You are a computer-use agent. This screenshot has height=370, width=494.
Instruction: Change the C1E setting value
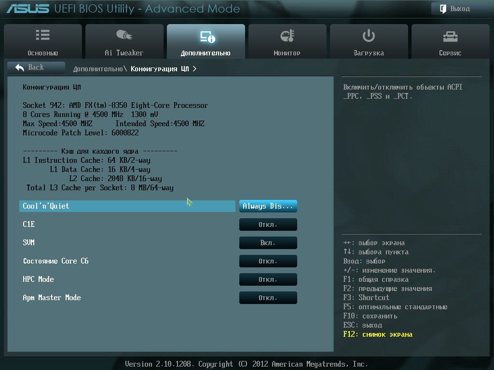268,225
